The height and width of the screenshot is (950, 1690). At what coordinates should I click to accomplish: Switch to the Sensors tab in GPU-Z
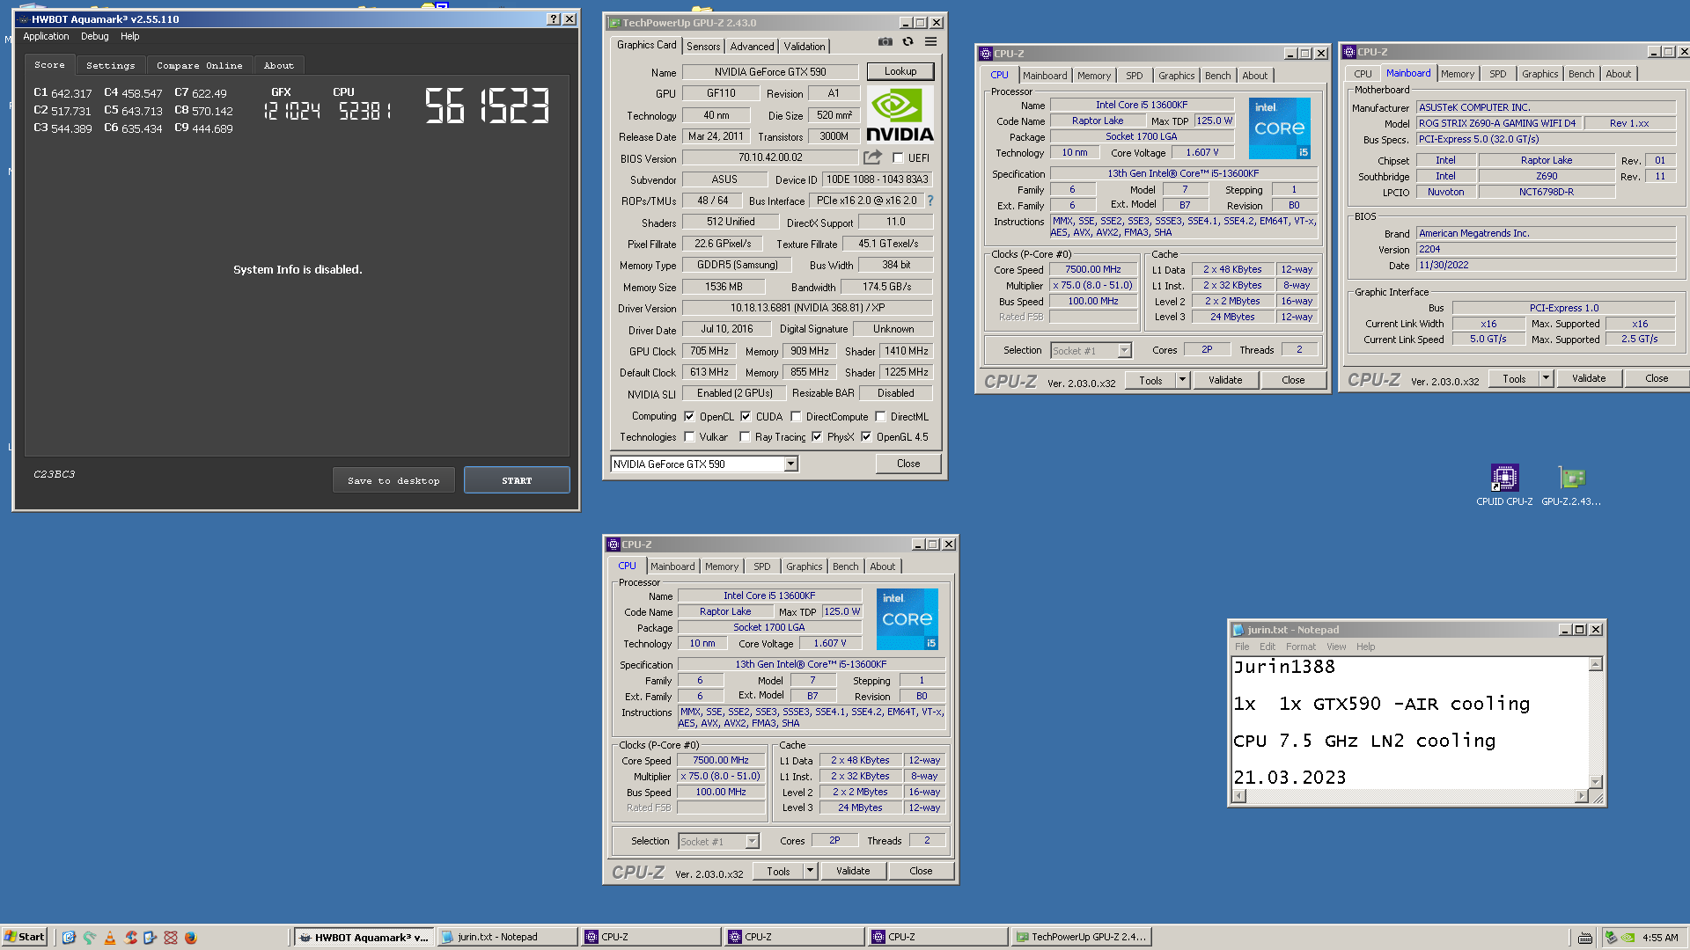(x=703, y=47)
